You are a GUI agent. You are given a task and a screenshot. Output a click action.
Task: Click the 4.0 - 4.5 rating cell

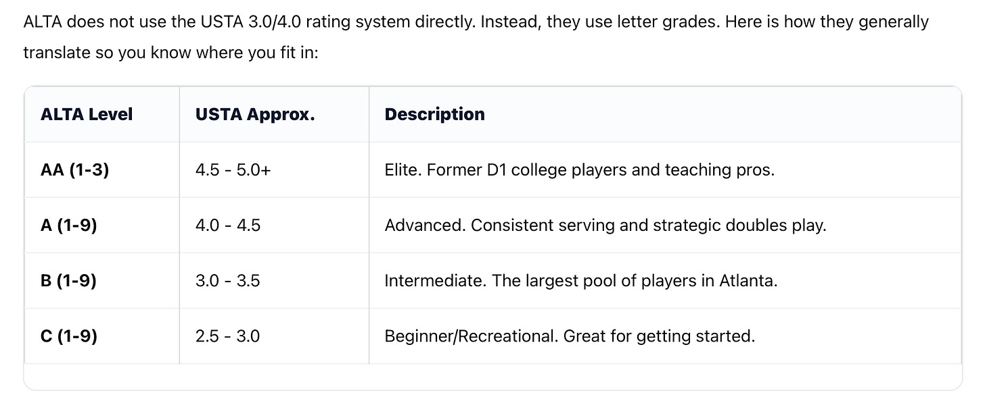pyautogui.click(x=274, y=225)
